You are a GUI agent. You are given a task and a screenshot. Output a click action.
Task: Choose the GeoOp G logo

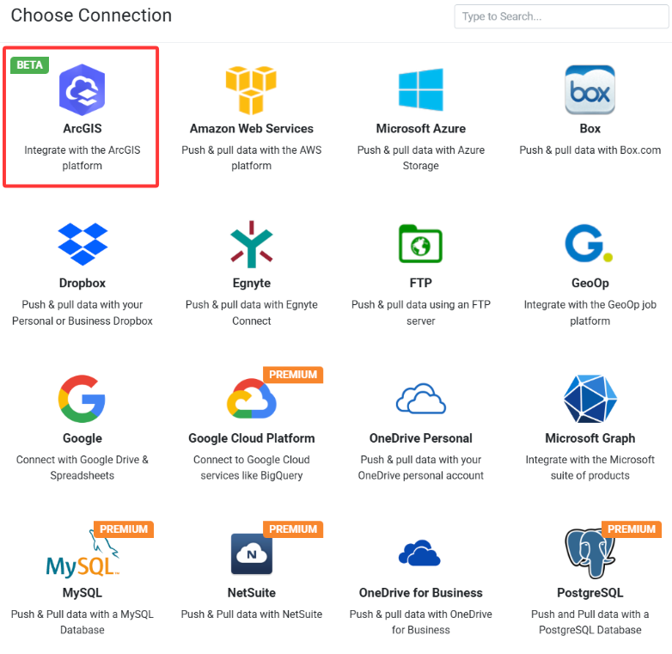[x=589, y=243]
